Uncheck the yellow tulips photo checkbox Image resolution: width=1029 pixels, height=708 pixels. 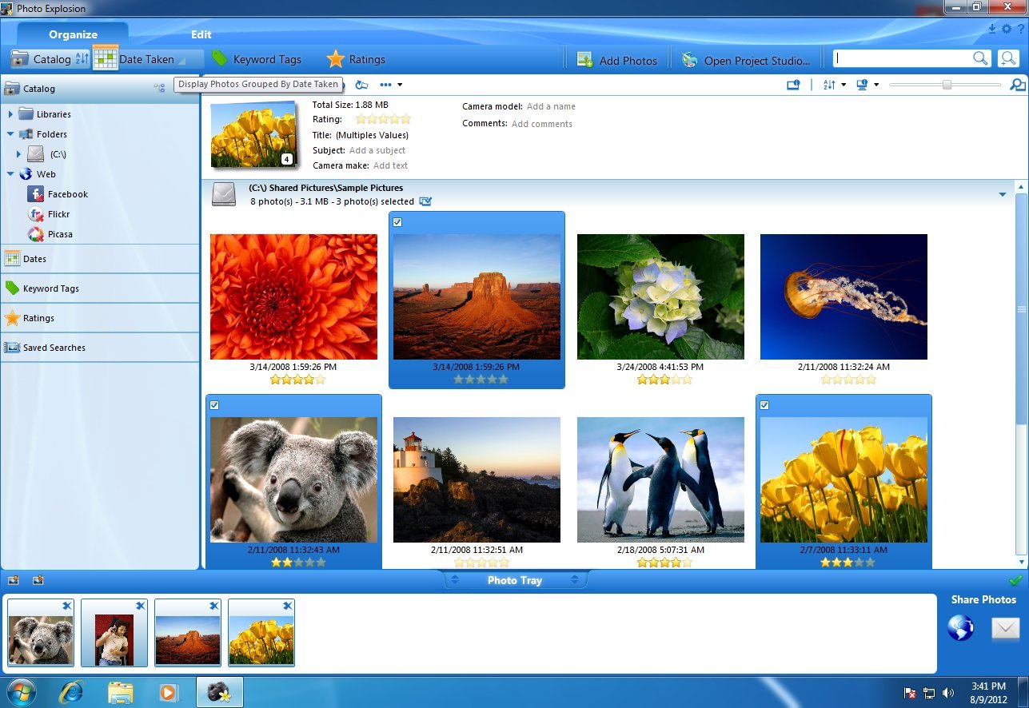coord(764,405)
